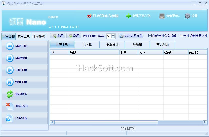Select the 正在下载 tab
This screenshot has width=209, height=137.
tap(62, 44)
